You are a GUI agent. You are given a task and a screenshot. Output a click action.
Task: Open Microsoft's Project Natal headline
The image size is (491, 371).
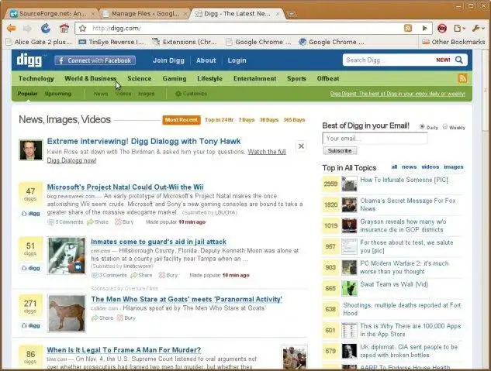pyautogui.click(x=125, y=187)
